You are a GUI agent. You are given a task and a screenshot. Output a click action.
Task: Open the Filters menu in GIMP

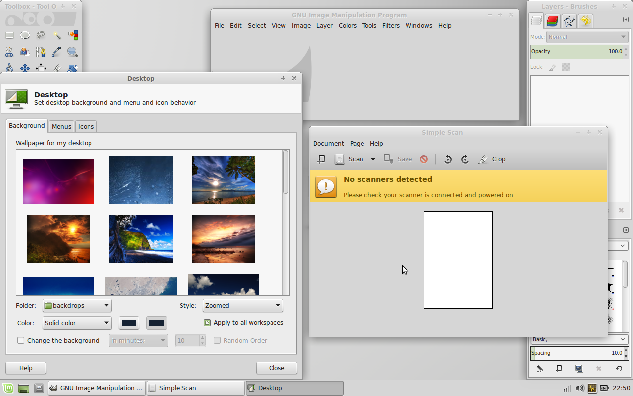(x=391, y=25)
